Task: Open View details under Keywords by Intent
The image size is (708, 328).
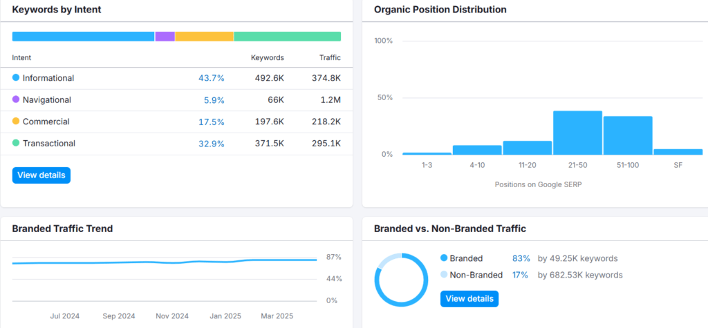Action: [41, 175]
